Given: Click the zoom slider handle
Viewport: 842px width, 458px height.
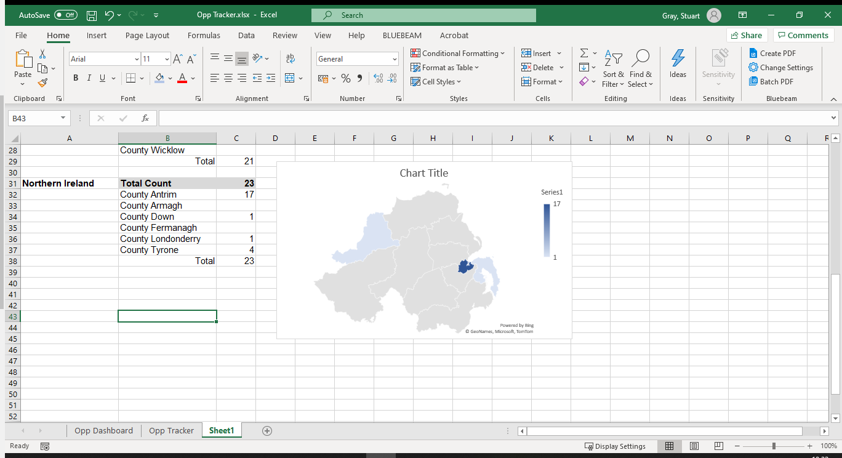Looking at the screenshot, I should [774, 446].
